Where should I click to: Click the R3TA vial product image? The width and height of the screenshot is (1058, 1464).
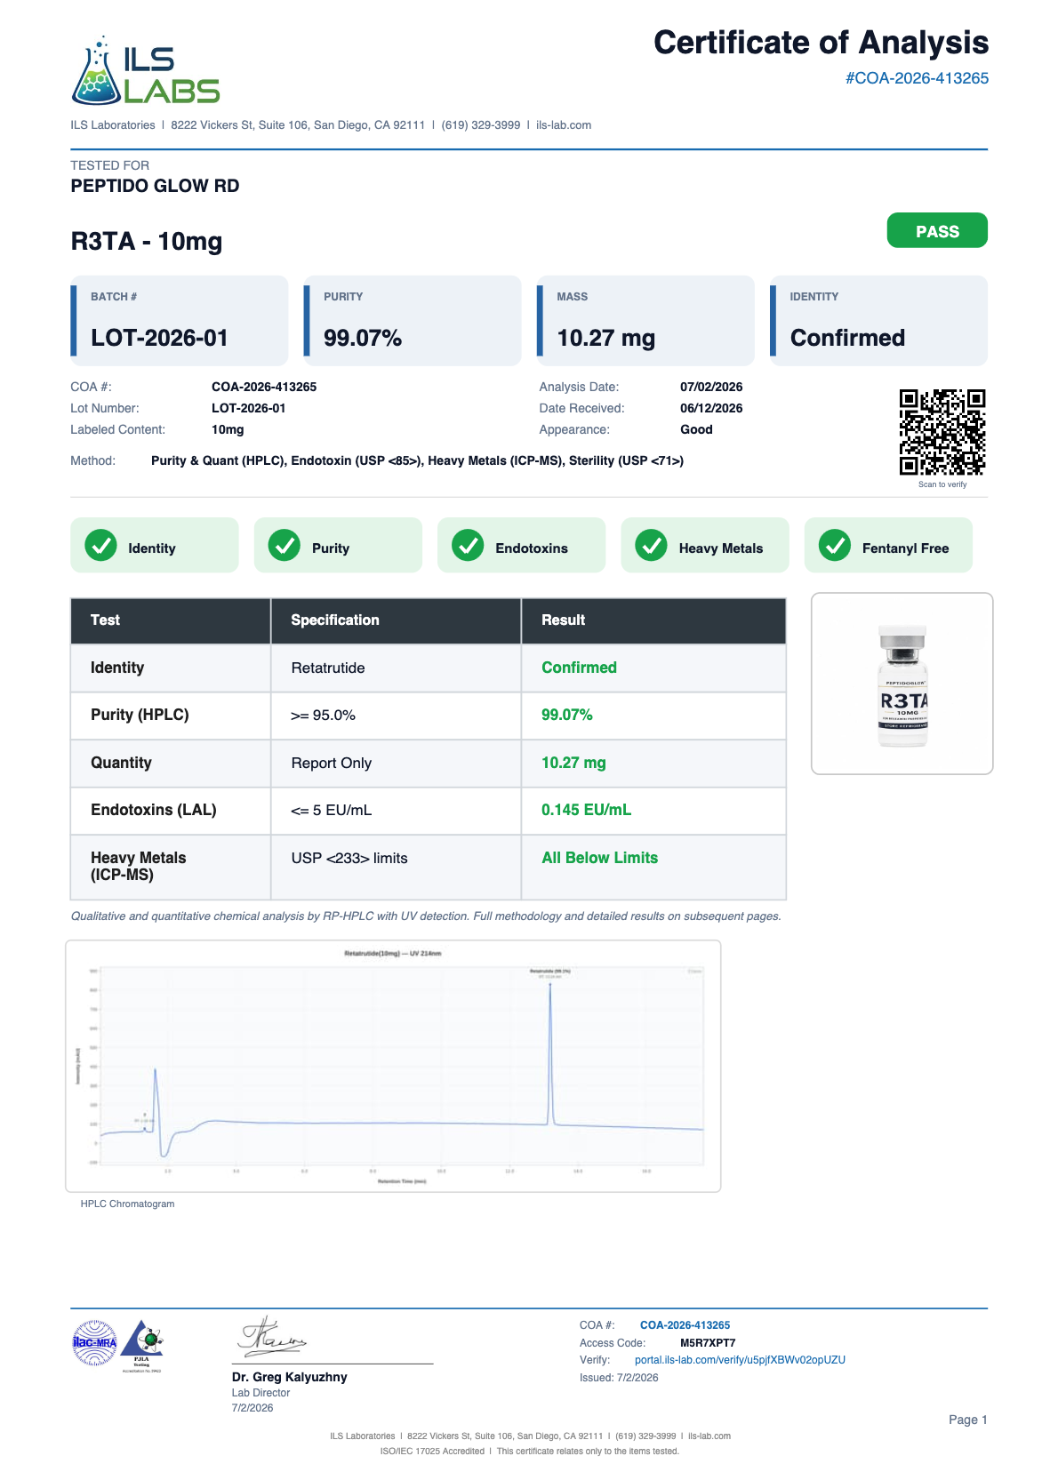coord(902,685)
